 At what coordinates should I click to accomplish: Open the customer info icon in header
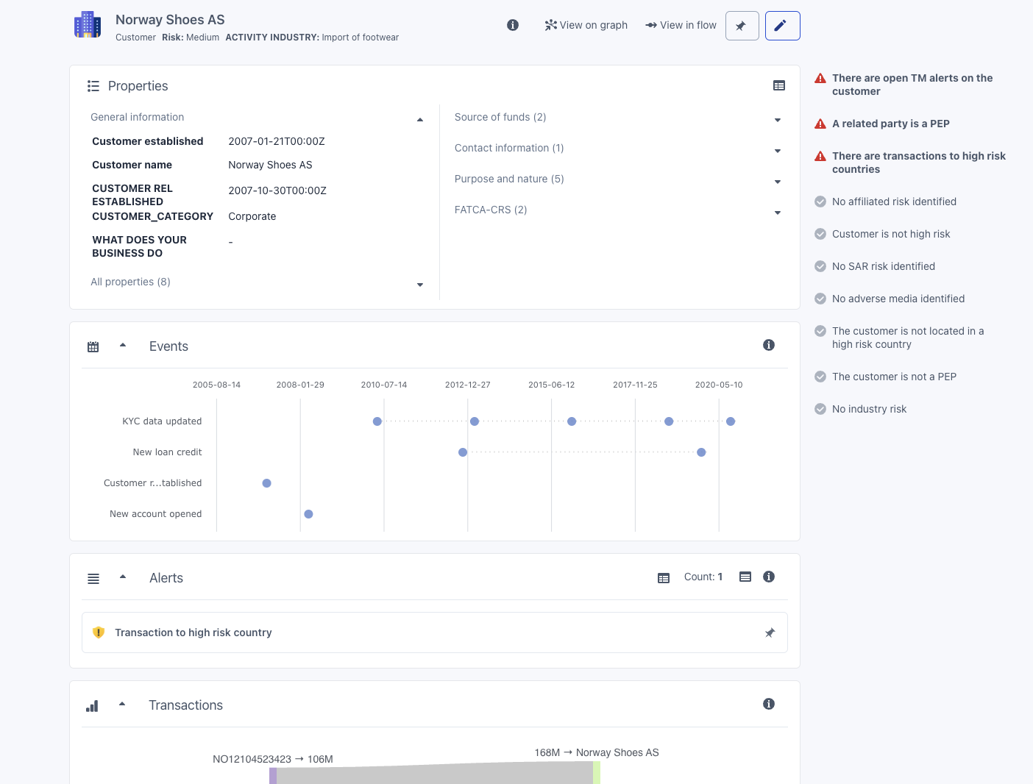point(513,25)
